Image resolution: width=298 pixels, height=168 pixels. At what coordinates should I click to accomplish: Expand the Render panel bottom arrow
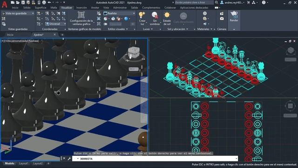click(234, 29)
